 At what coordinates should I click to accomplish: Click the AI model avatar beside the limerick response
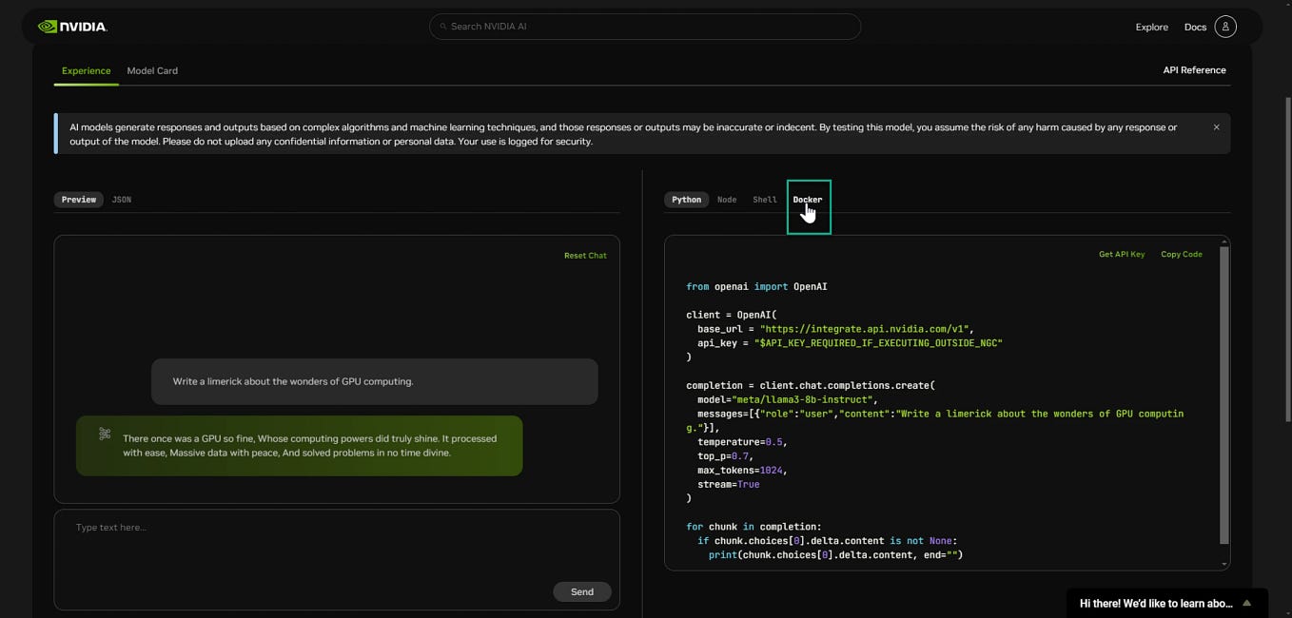click(x=105, y=434)
